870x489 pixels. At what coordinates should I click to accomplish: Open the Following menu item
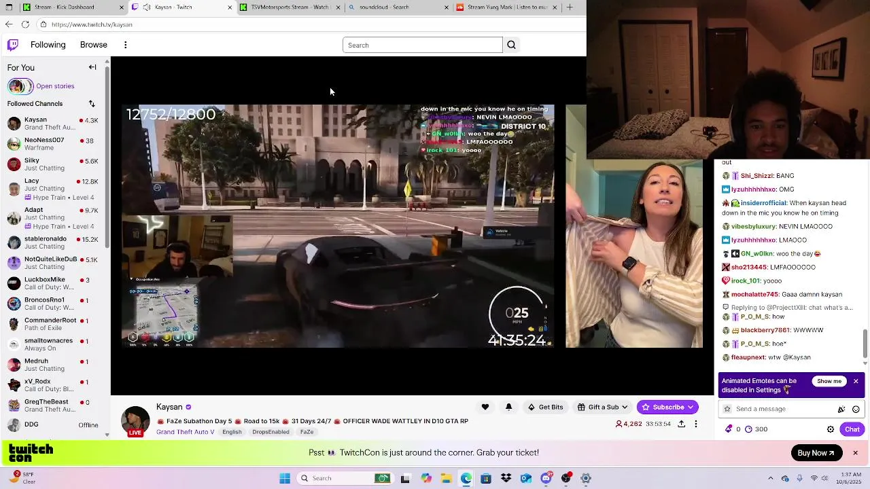point(48,45)
